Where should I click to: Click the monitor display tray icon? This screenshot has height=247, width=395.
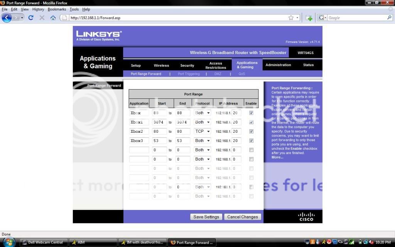pos(307,242)
